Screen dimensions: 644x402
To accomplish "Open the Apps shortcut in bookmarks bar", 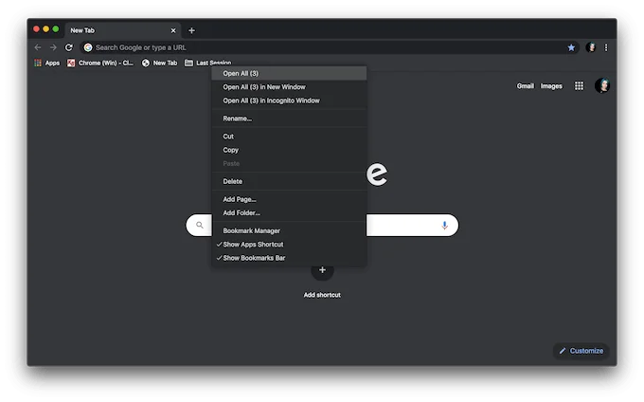I will coord(46,63).
